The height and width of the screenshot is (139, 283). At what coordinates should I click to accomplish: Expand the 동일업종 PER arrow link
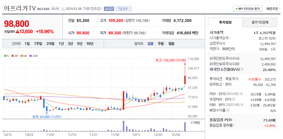[222, 120]
